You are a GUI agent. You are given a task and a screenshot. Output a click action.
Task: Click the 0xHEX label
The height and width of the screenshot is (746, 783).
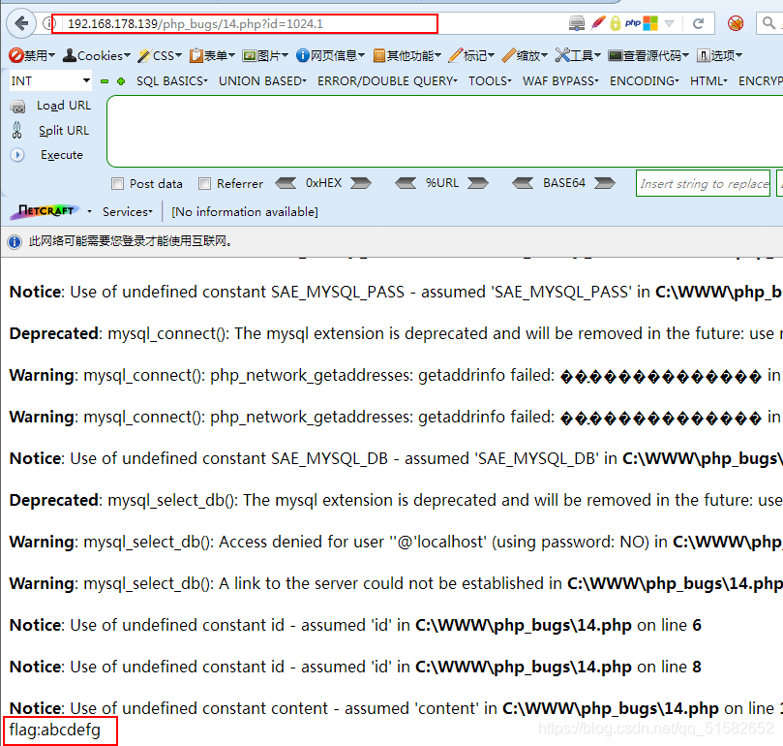pyautogui.click(x=323, y=183)
